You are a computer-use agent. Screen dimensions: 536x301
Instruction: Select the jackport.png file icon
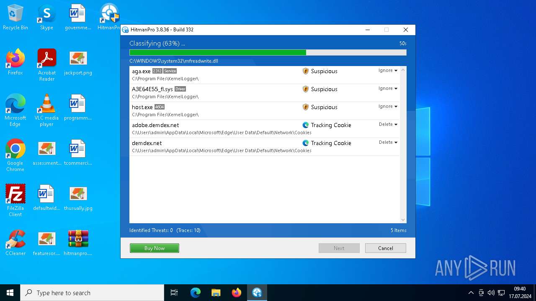click(x=78, y=62)
